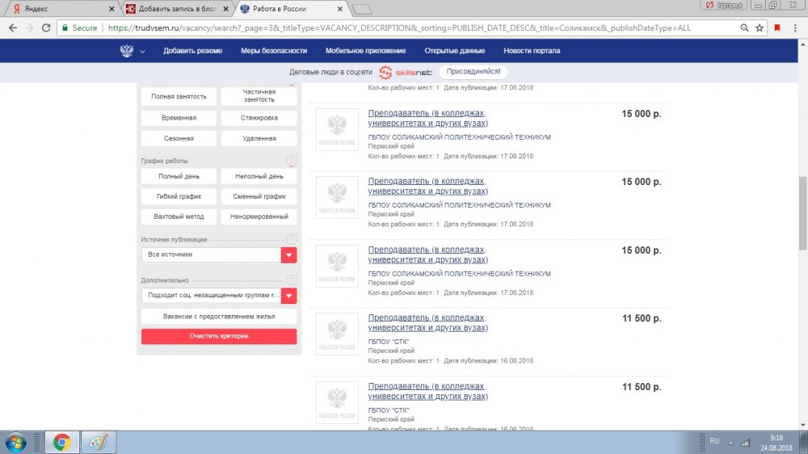This screenshot has height=454, width=808.
Task: Toggle Вакансии с предоставлением жилья filter
Action: (x=219, y=316)
